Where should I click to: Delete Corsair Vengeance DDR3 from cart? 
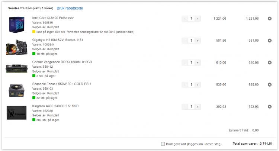pos(270,62)
